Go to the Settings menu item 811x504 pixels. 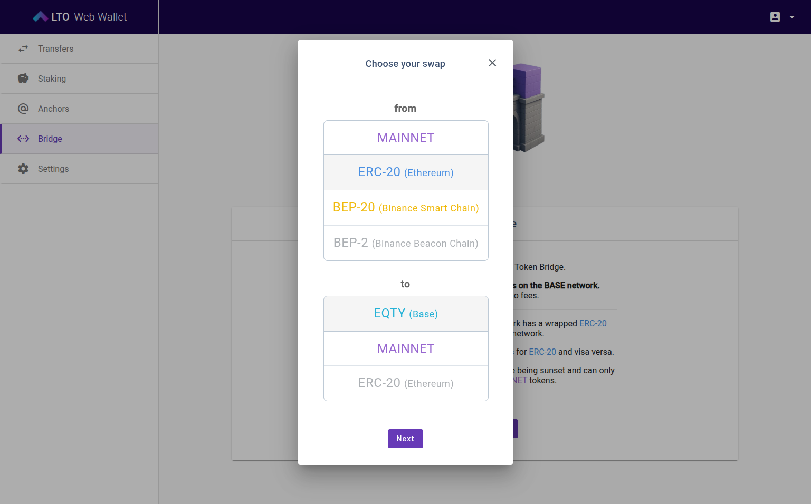click(53, 169)
